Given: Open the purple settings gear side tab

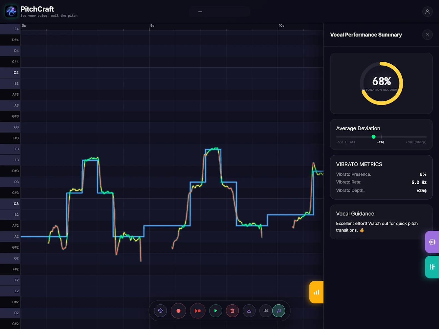Looking at the screenshot, I should (x=432, y=242).
